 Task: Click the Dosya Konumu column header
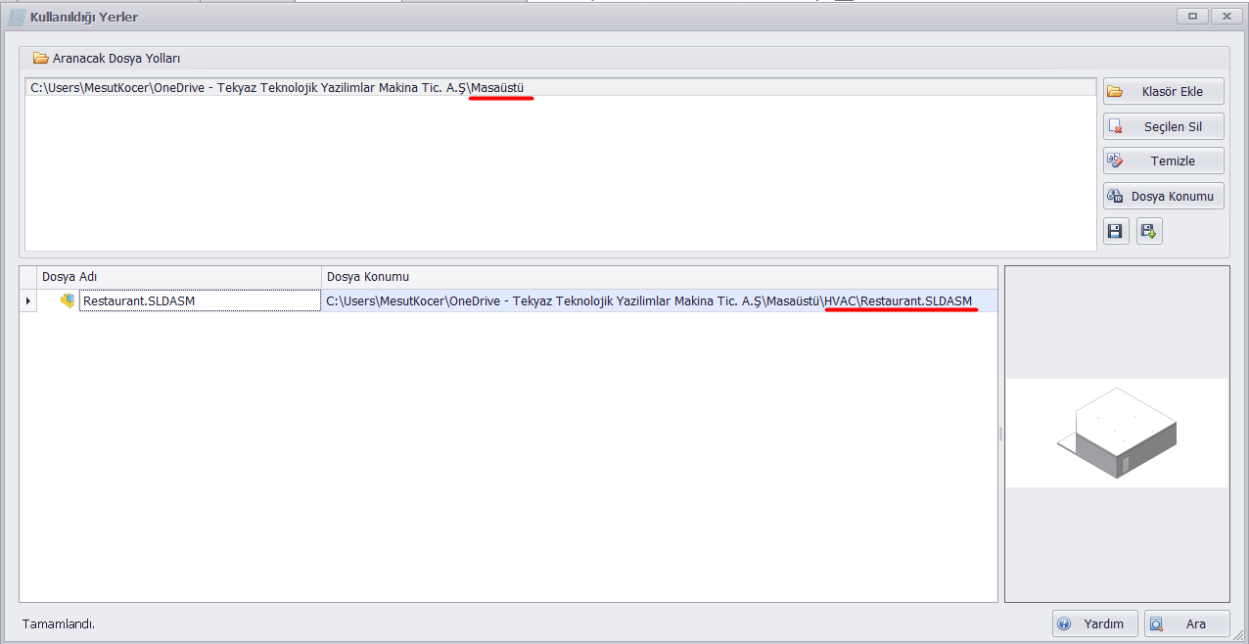point(659,277)
